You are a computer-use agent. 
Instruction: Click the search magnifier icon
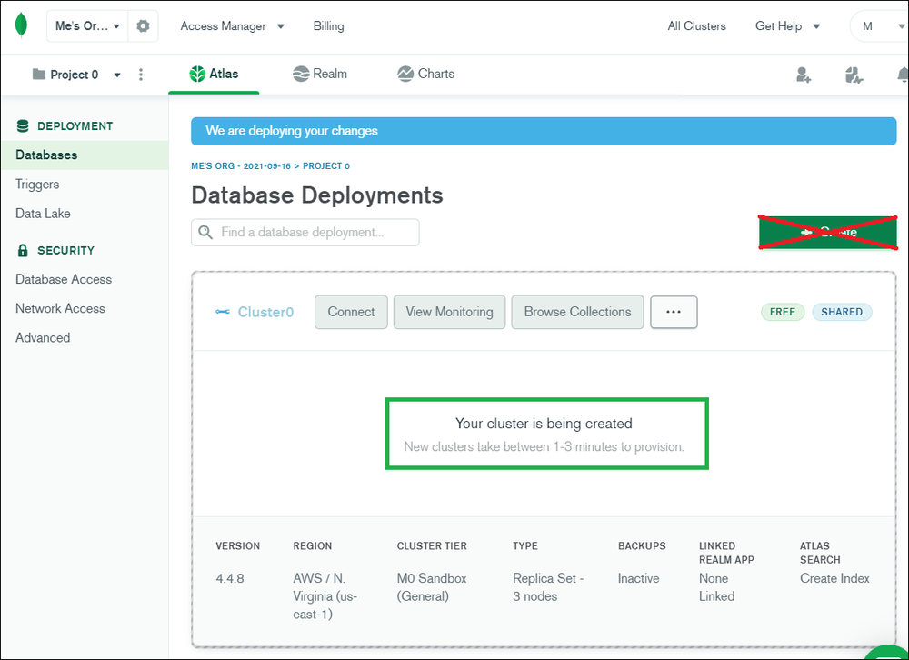(x=205, y=232)
